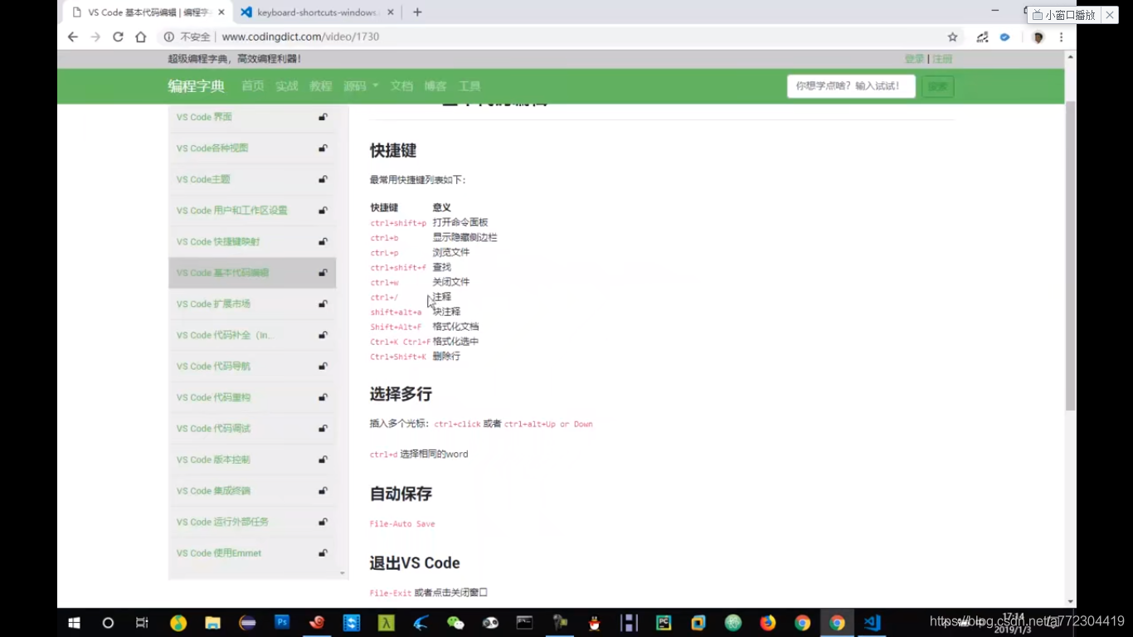Open WeChat from the taskbar
Viewport: 1133px width, 637px height.
point(455,622)
